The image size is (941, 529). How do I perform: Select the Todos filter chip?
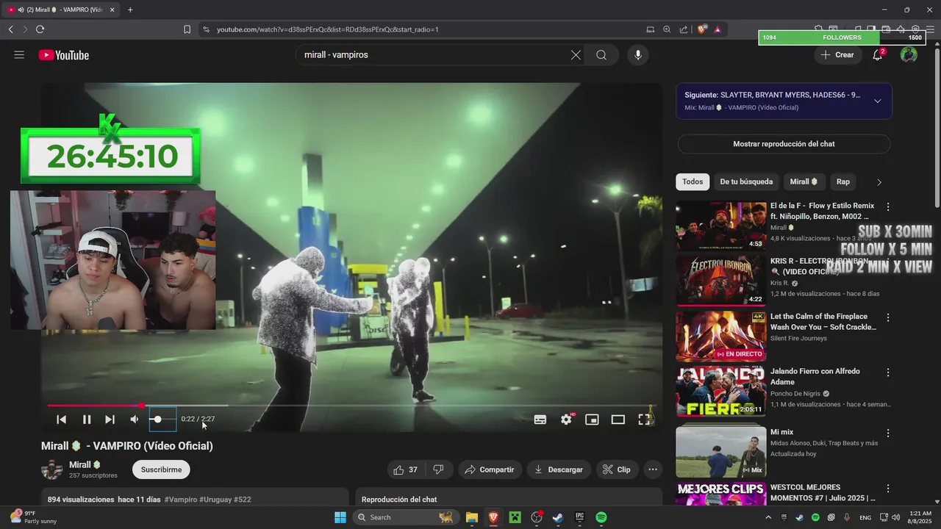coord(693,181)
